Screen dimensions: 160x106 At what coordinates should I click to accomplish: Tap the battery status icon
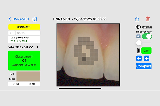point(138,50)
